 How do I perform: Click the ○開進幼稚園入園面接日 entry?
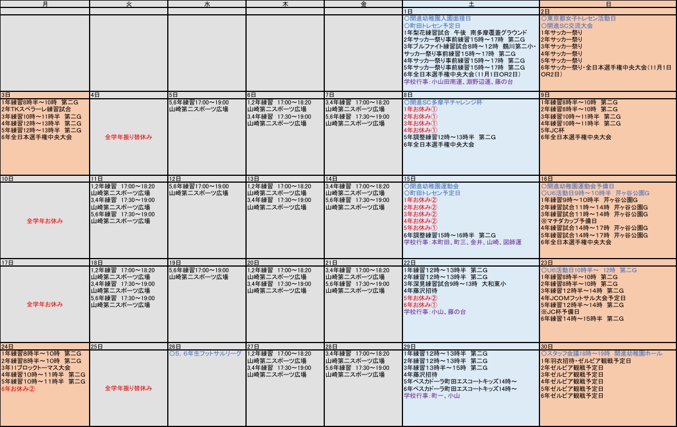(437, 19)
